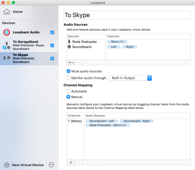The image size is (195, 170).
Task: Select the To GarageBand device
Action: click(29, 45)
